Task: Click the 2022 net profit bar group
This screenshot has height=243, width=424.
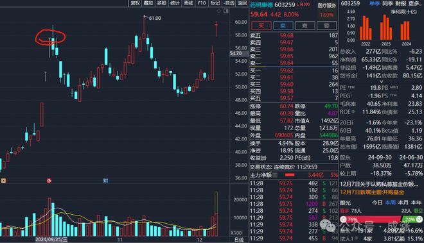Action: point(366,28)
